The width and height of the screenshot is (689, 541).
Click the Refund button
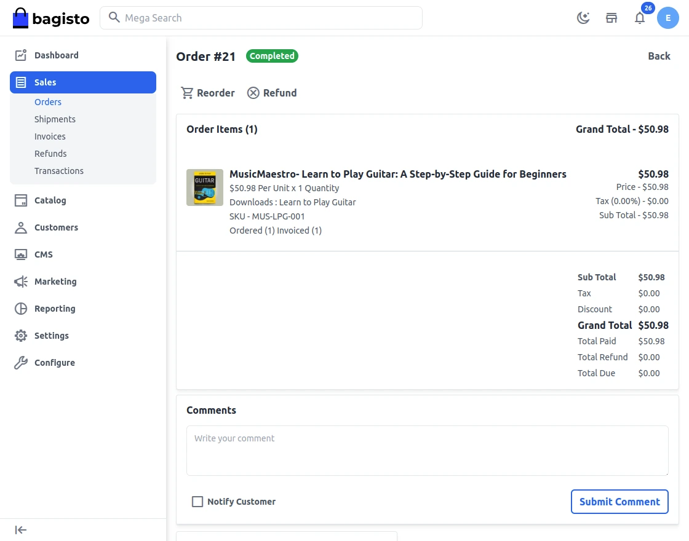point(272,93)
